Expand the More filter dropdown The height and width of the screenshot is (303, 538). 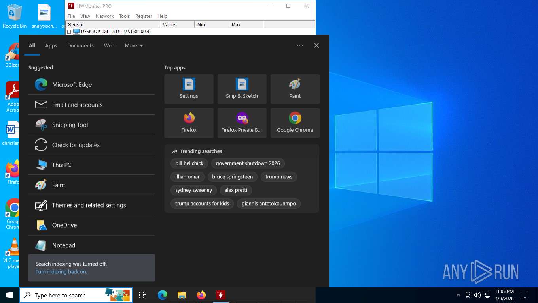[134, 45]
